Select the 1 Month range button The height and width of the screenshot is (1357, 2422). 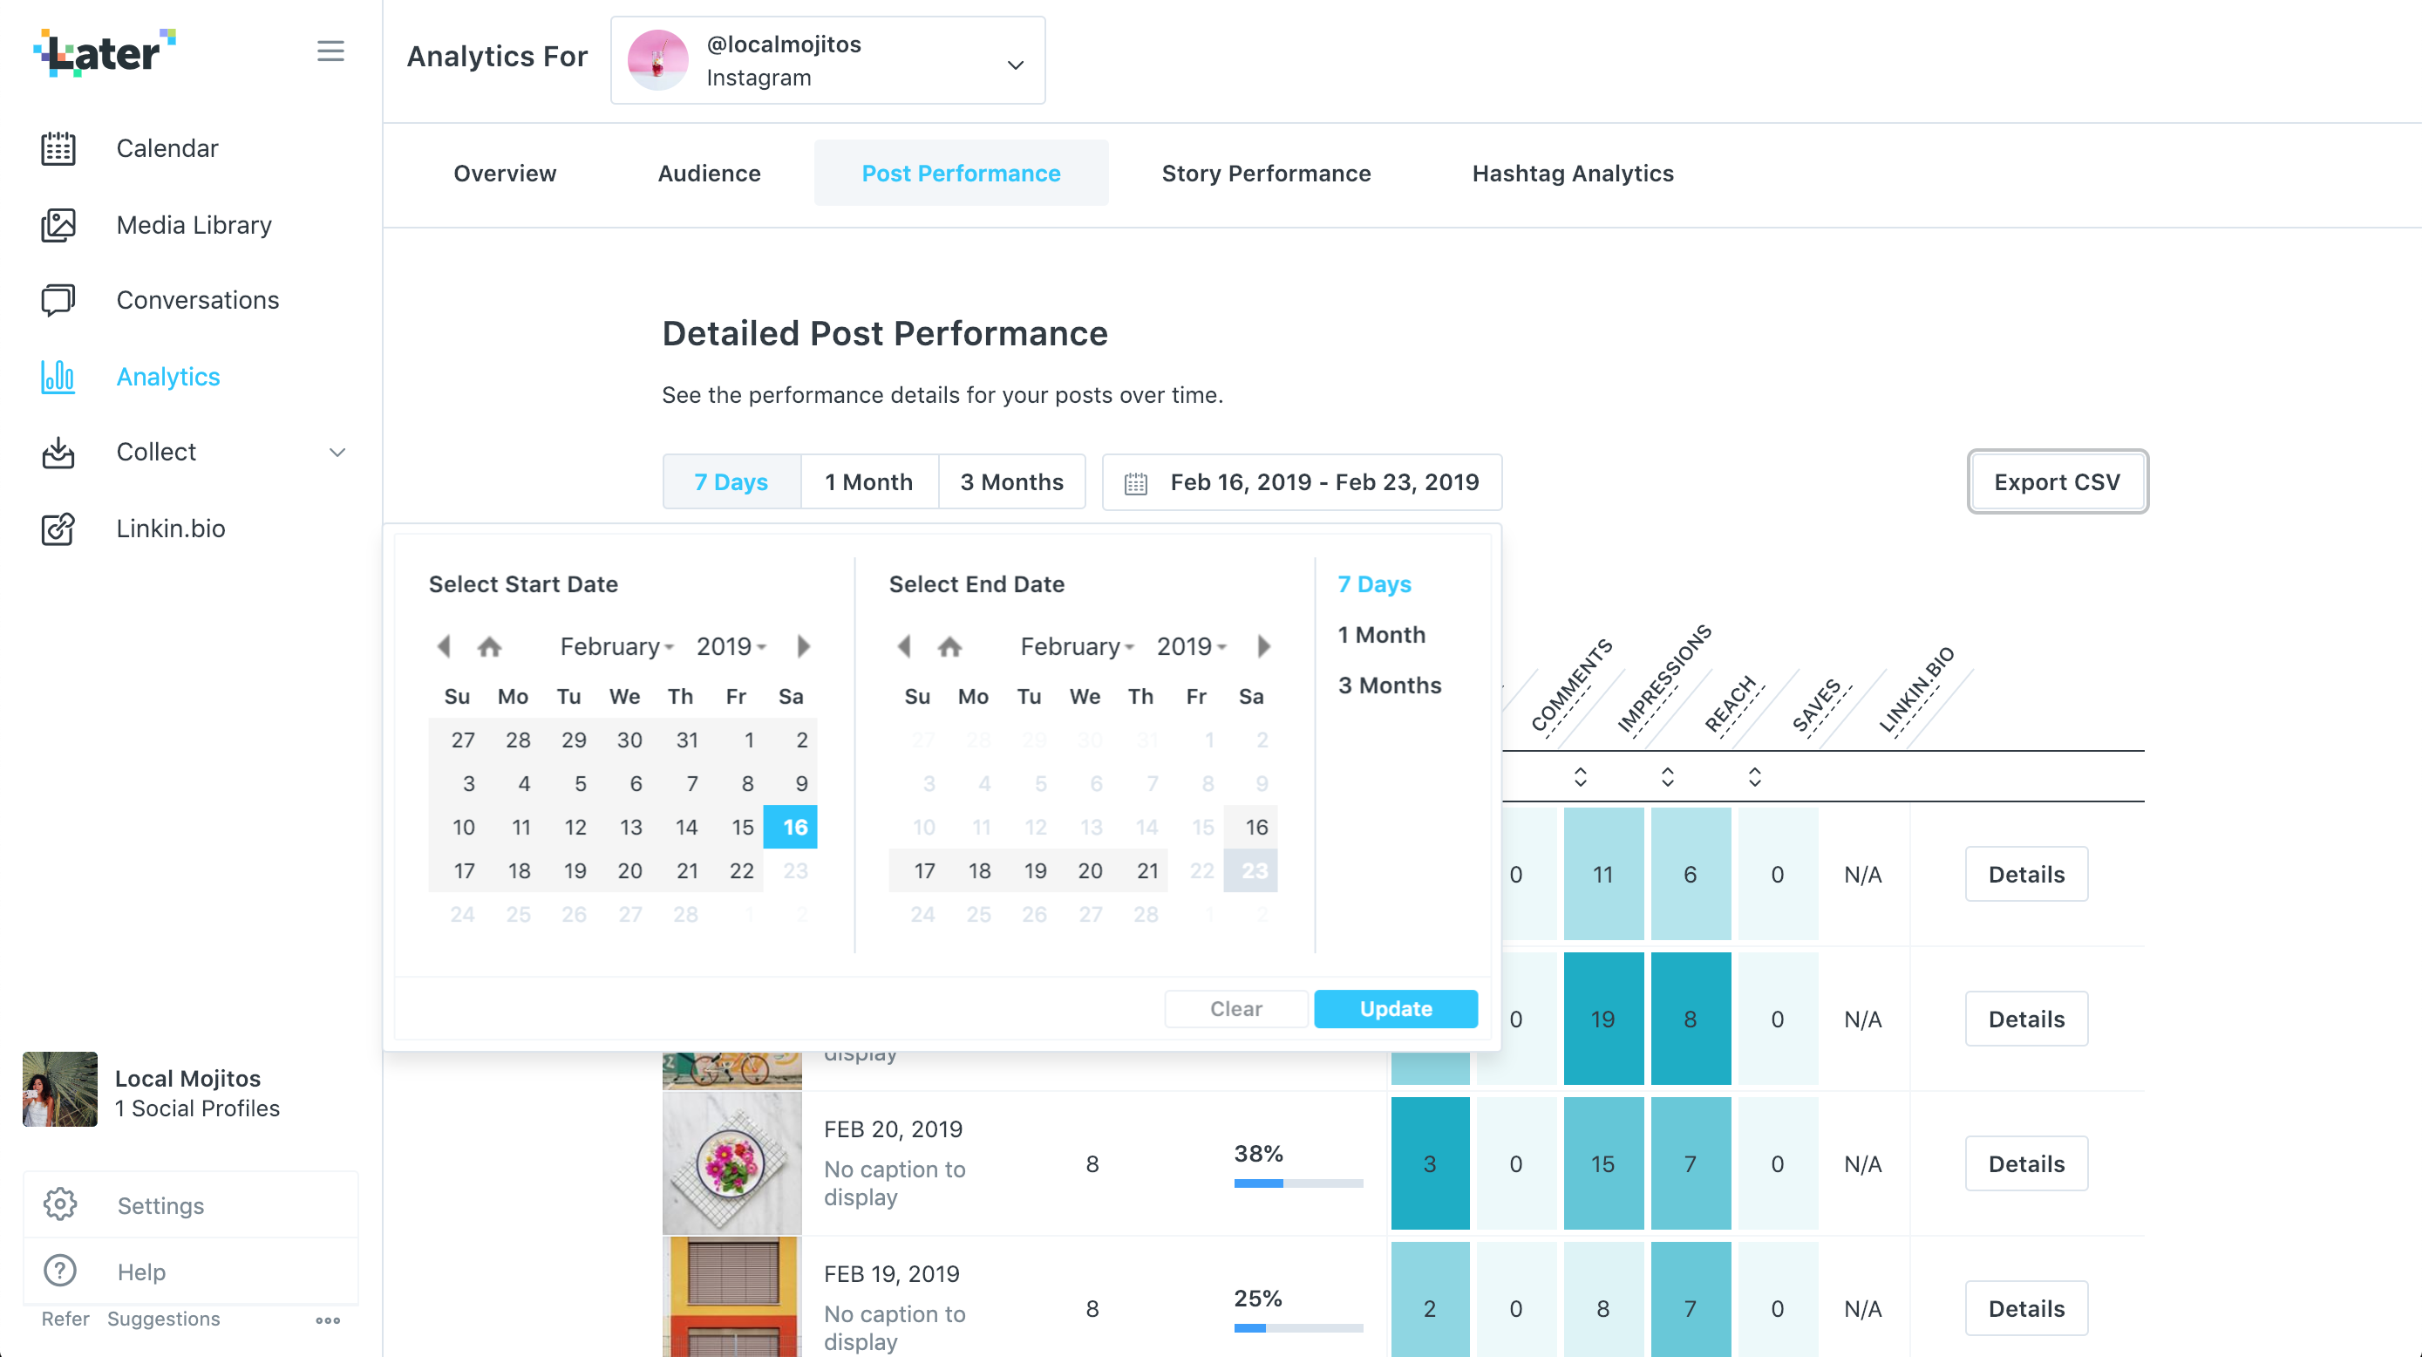[868, 482]
